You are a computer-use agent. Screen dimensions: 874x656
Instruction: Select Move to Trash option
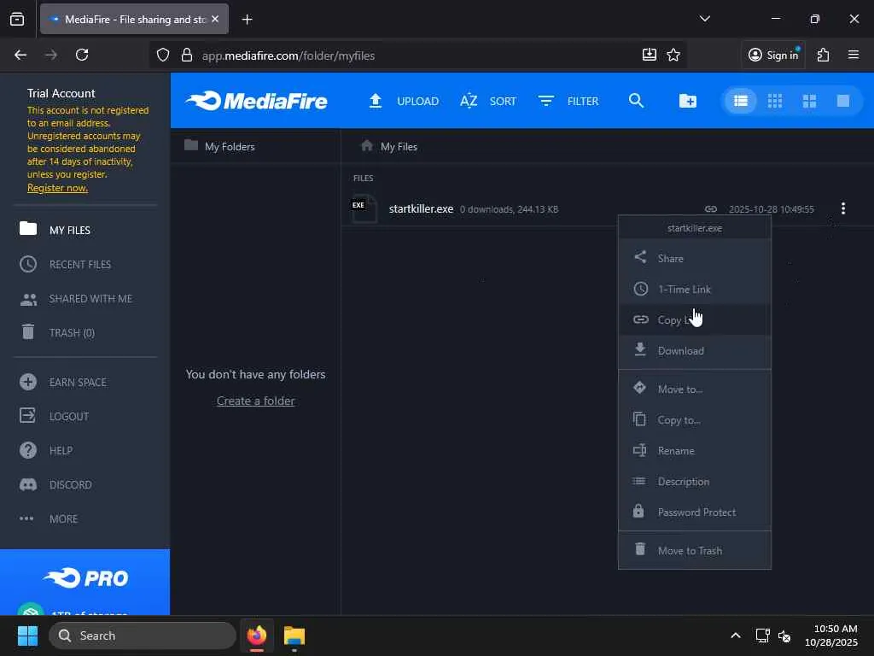click(695, 550)
